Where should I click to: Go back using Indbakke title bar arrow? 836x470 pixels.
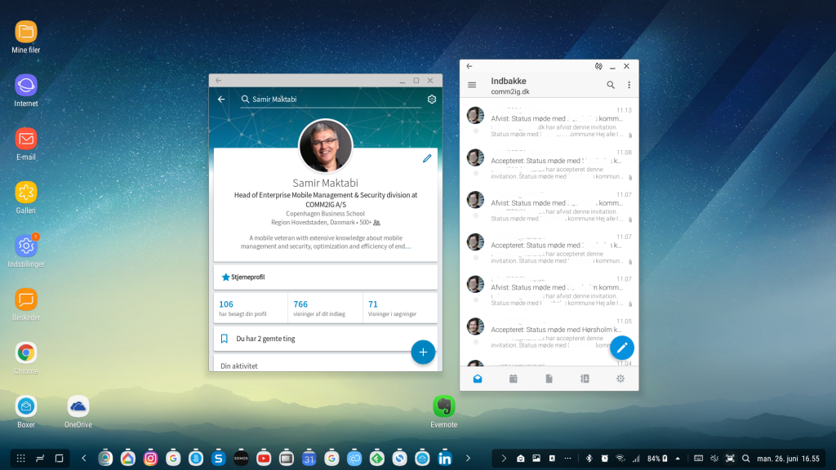point(469,66)
